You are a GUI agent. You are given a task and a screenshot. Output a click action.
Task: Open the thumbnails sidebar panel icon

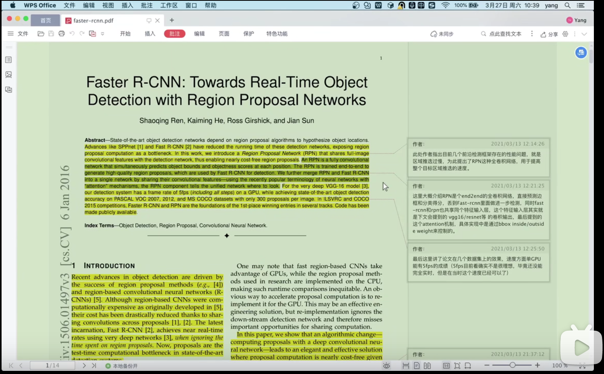click(9, 74)
